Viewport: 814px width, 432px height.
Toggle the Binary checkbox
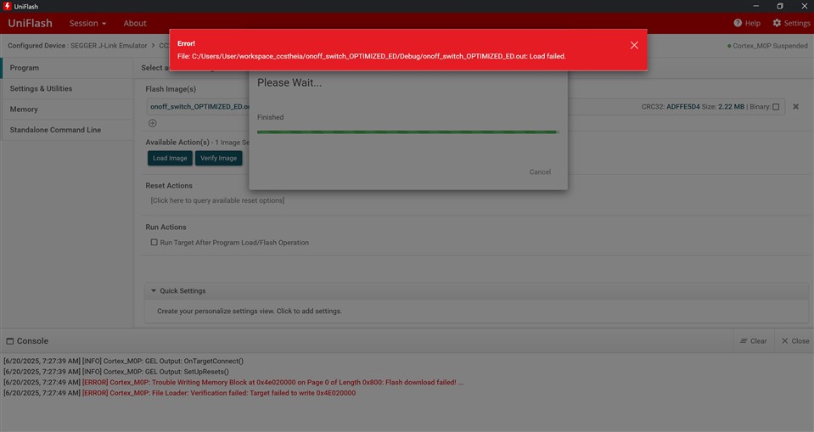point(776,107)
